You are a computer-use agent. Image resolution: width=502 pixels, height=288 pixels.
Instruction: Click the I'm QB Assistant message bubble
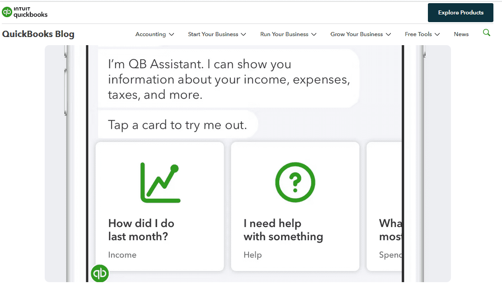[x=229, y=79]
